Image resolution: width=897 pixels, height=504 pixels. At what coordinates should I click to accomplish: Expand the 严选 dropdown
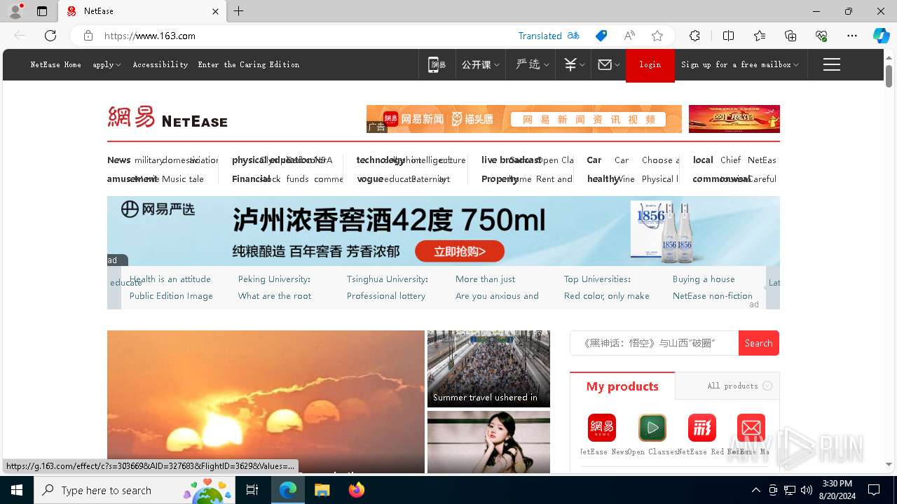click(x=532, y=64)
